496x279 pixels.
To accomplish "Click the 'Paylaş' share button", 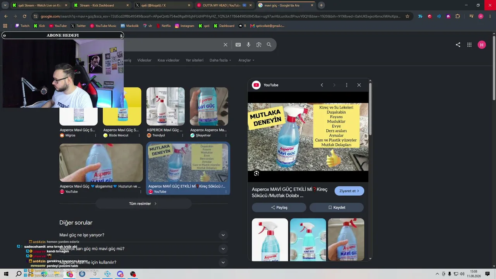I will point(279,207).
